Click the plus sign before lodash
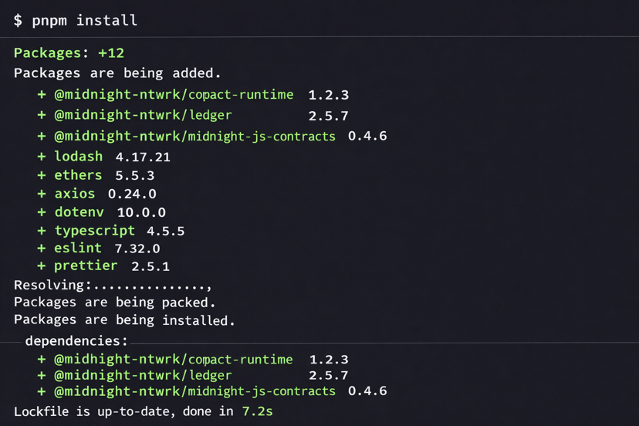Screen dimensions: 639x426 click(42, 157)
